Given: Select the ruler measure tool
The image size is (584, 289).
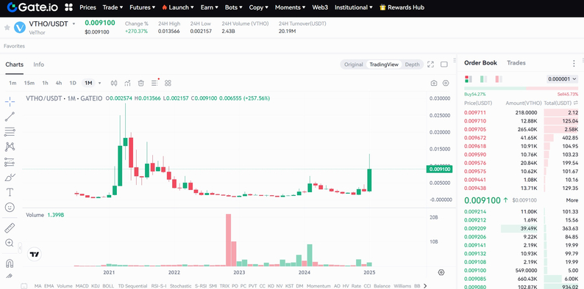Looking at the screenshot, I should [10, 227].
